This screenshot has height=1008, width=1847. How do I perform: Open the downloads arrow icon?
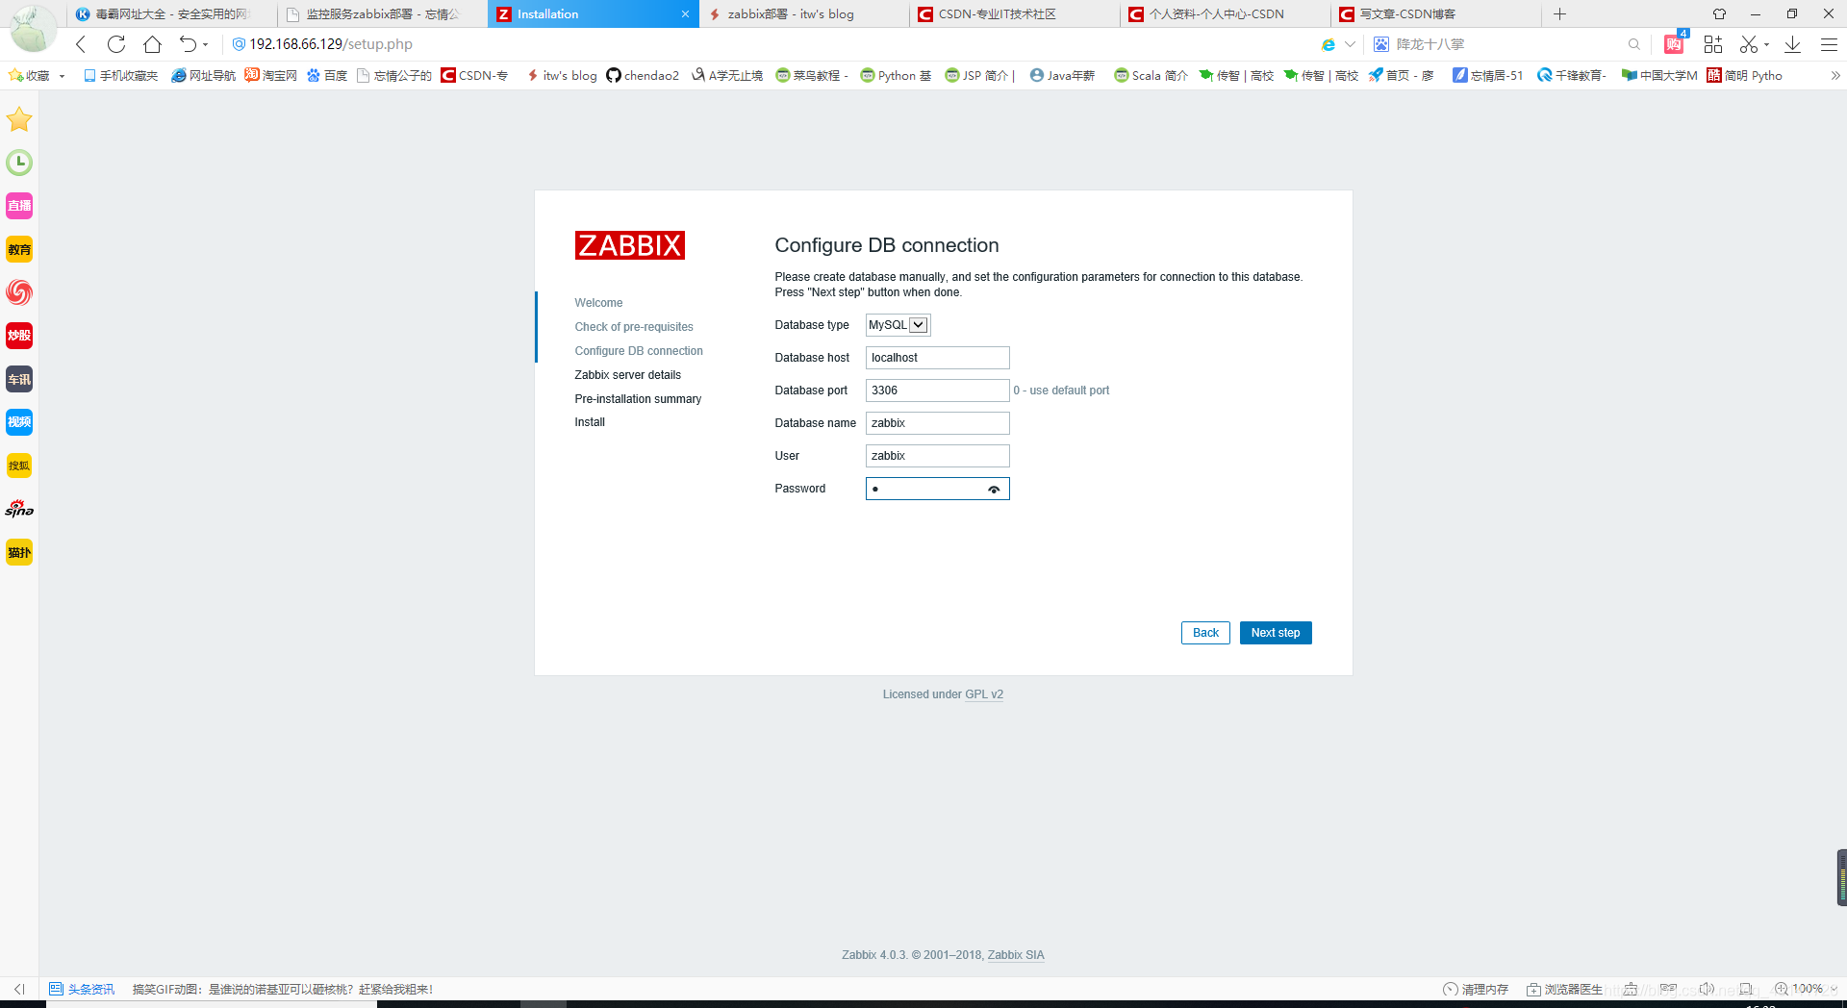[x=1792, y=44]
